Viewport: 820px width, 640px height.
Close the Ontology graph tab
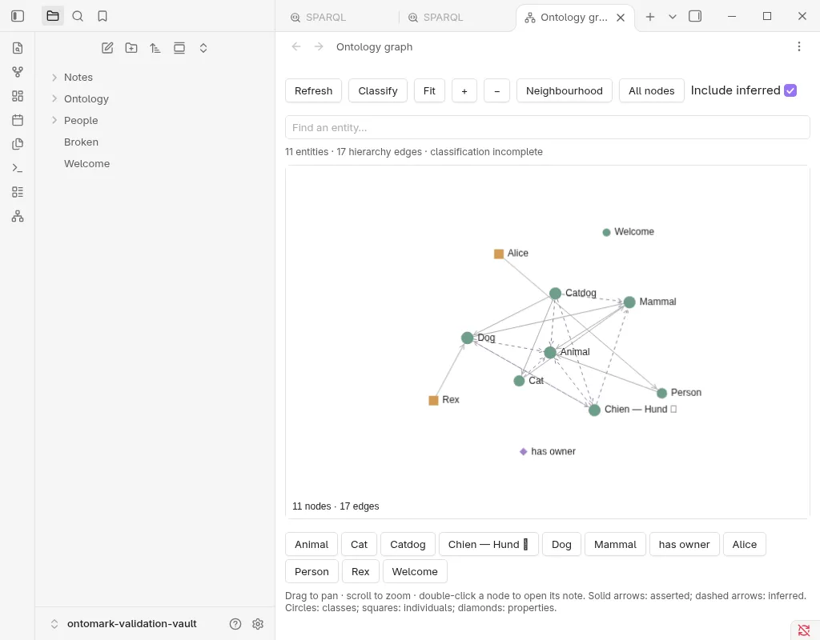click(x=621, y=18)
